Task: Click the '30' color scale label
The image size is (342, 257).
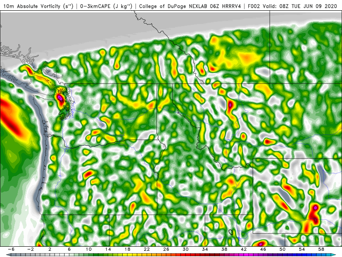Action: click(186, 249)
